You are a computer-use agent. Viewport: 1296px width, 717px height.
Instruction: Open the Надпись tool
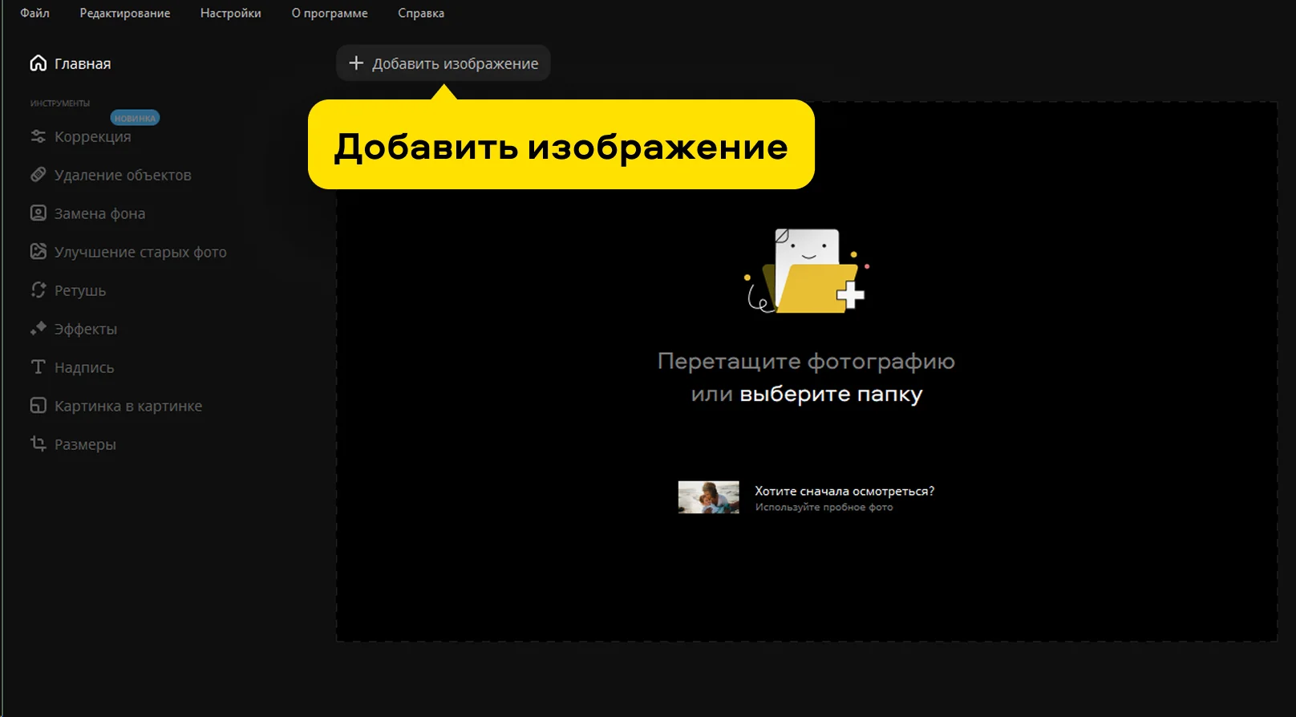[x=84, y=367]
